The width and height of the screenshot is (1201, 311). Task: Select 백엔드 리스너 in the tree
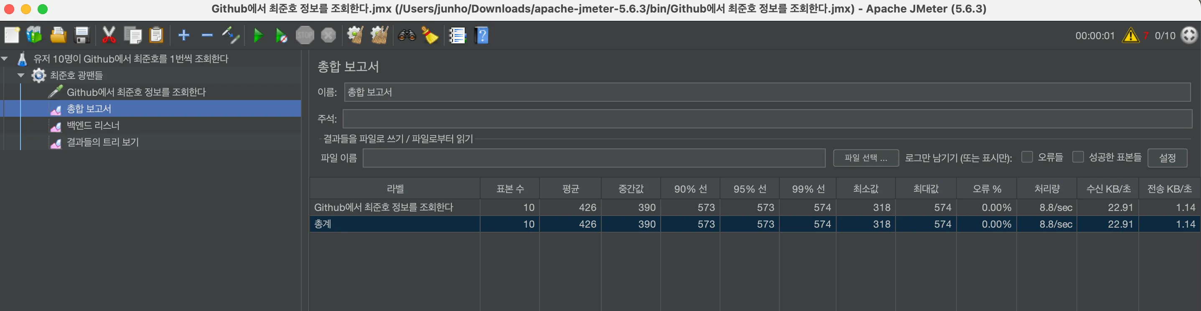[x=93, y=125]
